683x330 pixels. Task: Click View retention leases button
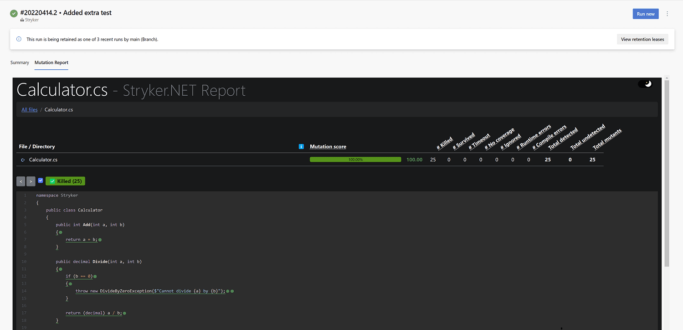[642, 39]
